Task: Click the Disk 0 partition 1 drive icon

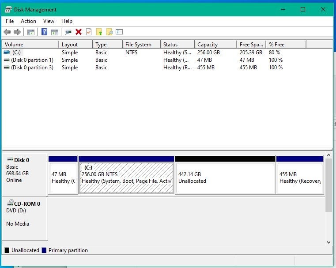Action: pyautogui.click(x=7, y=60)
